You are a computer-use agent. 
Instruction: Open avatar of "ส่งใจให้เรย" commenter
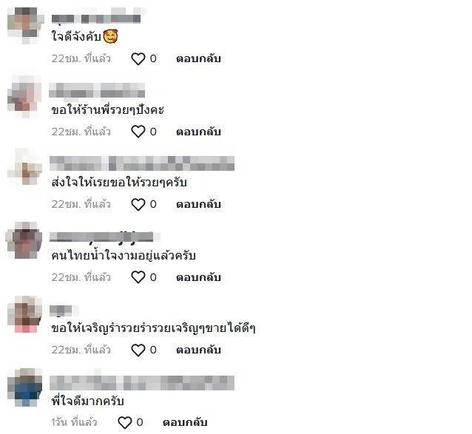[x=24, y=167]
